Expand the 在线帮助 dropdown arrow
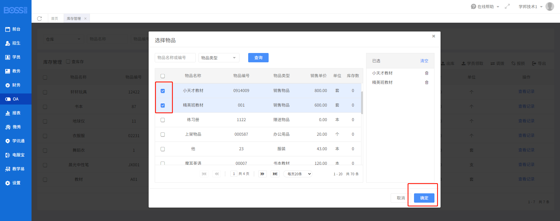 click(498, 7)
